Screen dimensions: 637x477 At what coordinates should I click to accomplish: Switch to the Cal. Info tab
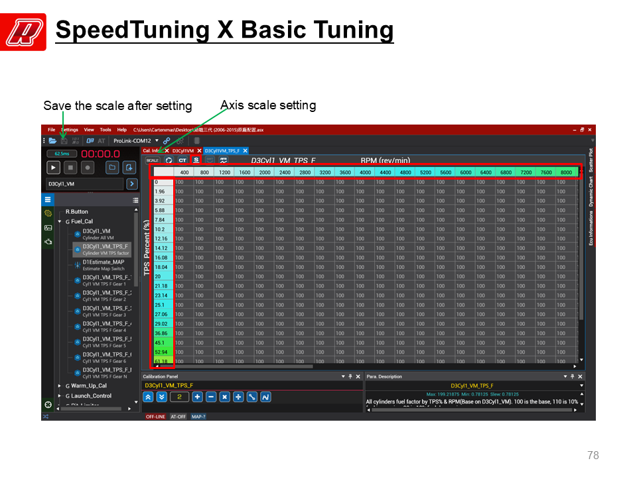151,150
